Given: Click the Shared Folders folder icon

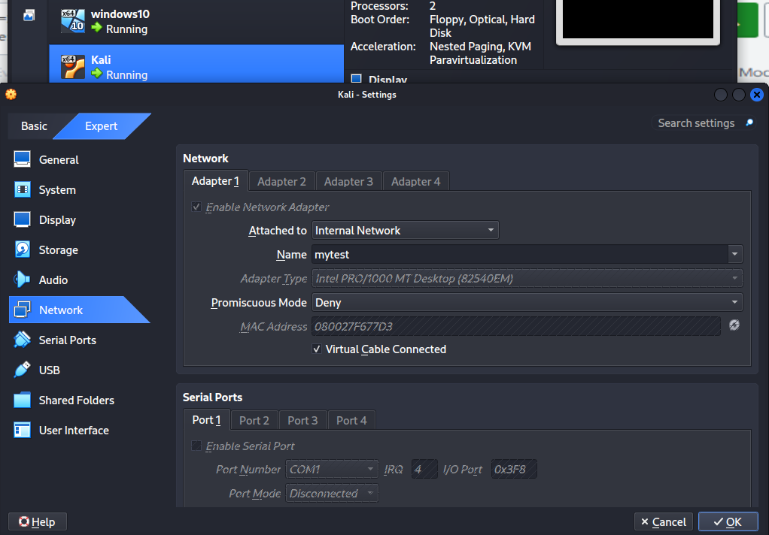Looking at the screenshot, I should [22, 400].
